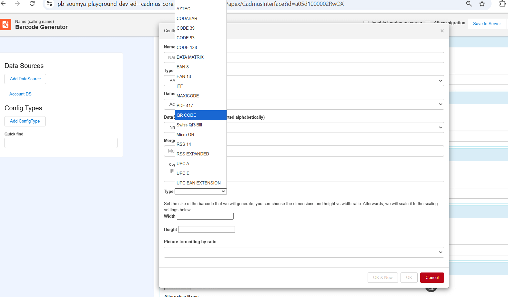Select EAN 8 in dropdown list
Viewport: 508px width, 297px height.
click(201, 67)
